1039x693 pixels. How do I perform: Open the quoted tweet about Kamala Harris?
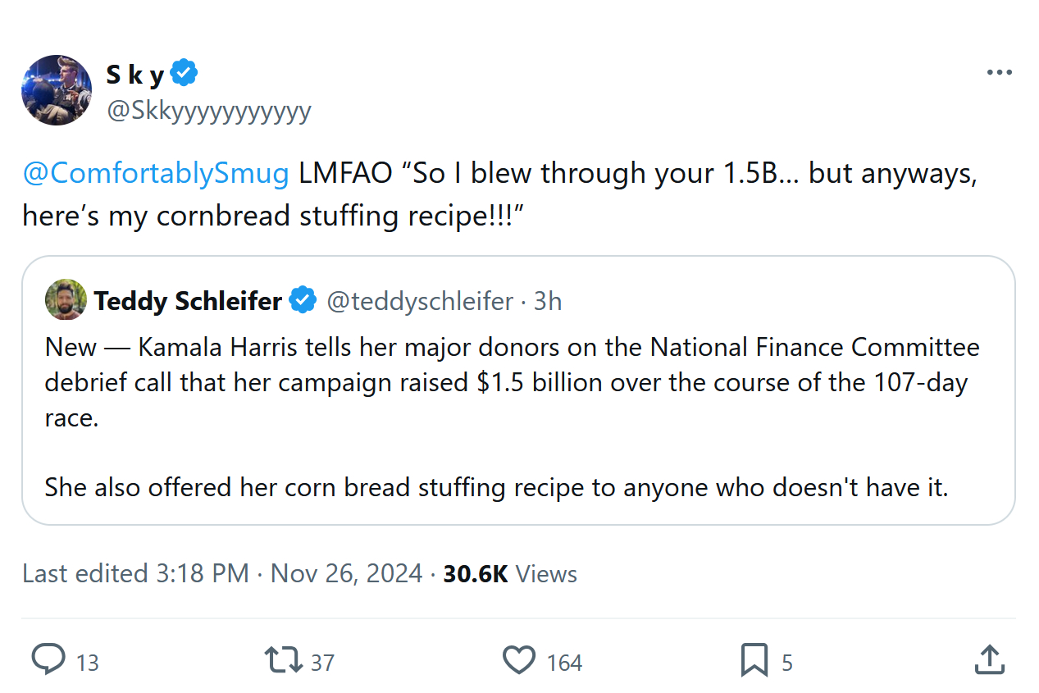[518, 418]
